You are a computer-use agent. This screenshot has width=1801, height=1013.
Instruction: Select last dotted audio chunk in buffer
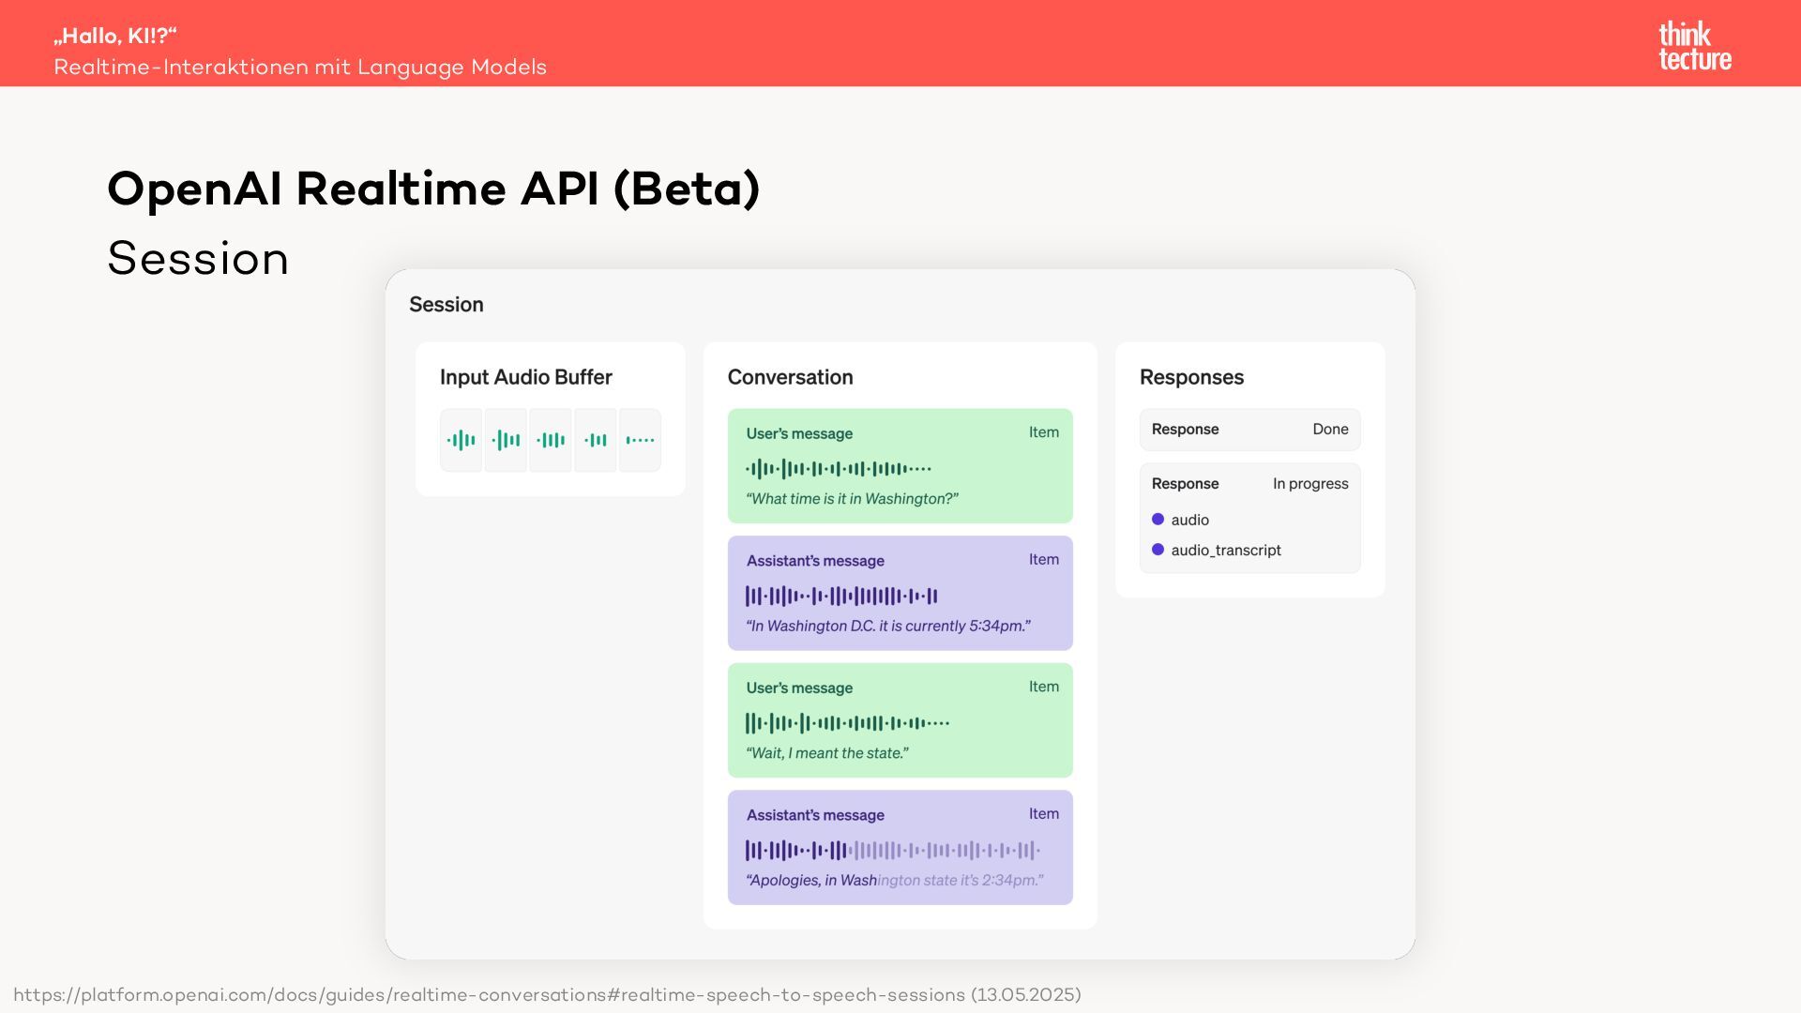(x=640, y=440)
